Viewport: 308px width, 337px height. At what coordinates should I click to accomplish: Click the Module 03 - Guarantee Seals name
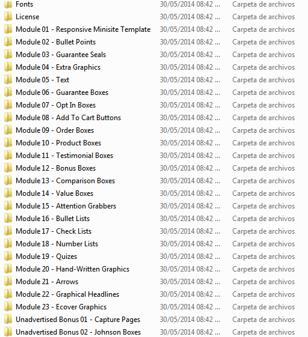[x=61, y=55]
